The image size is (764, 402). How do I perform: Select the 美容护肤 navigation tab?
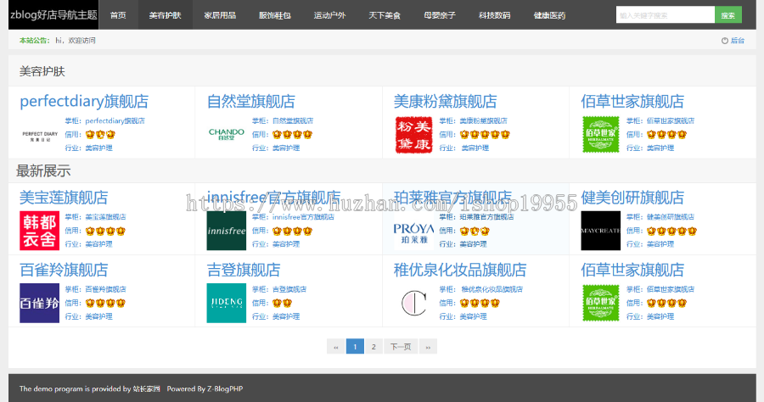(x=166, y=15)
